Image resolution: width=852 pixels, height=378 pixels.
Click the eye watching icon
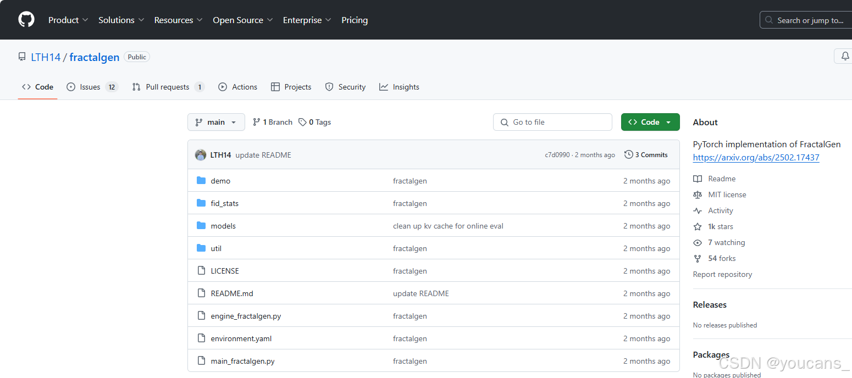tap(698, 242)
